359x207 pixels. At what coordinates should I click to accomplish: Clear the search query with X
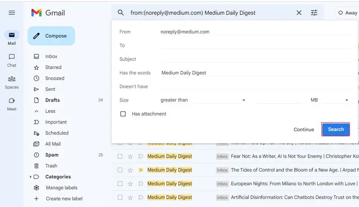299,13
